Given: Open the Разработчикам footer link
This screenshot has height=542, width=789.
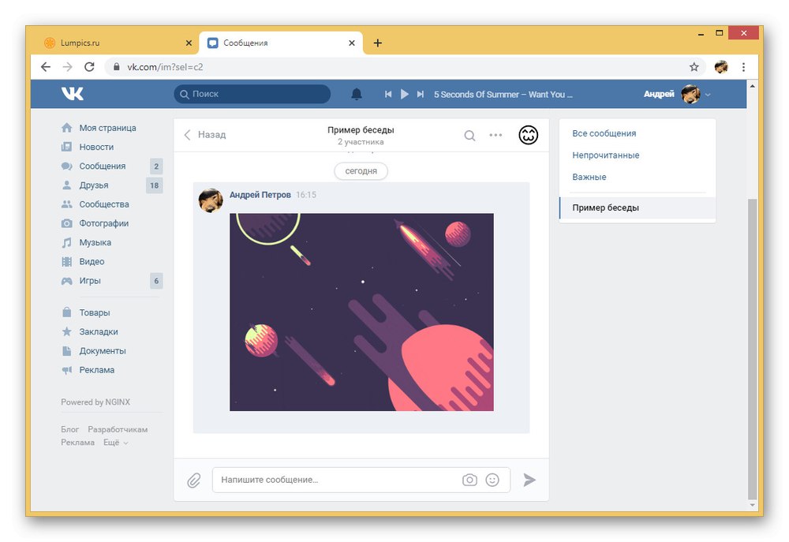Looking at the screenshot, I should point(118,429).
